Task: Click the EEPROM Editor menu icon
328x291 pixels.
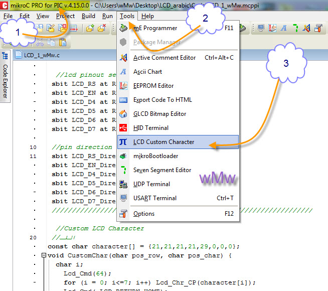Action: pos(123,86)
